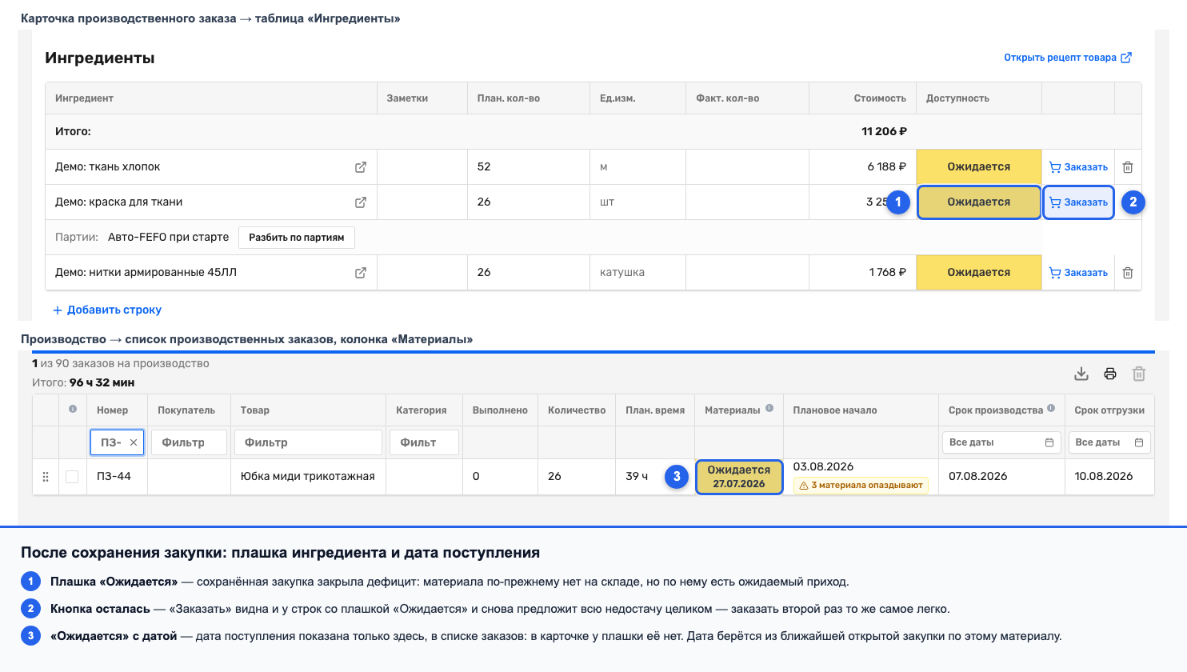Click Ожидается 27.07.2026 materials badge

pos(739,477)
